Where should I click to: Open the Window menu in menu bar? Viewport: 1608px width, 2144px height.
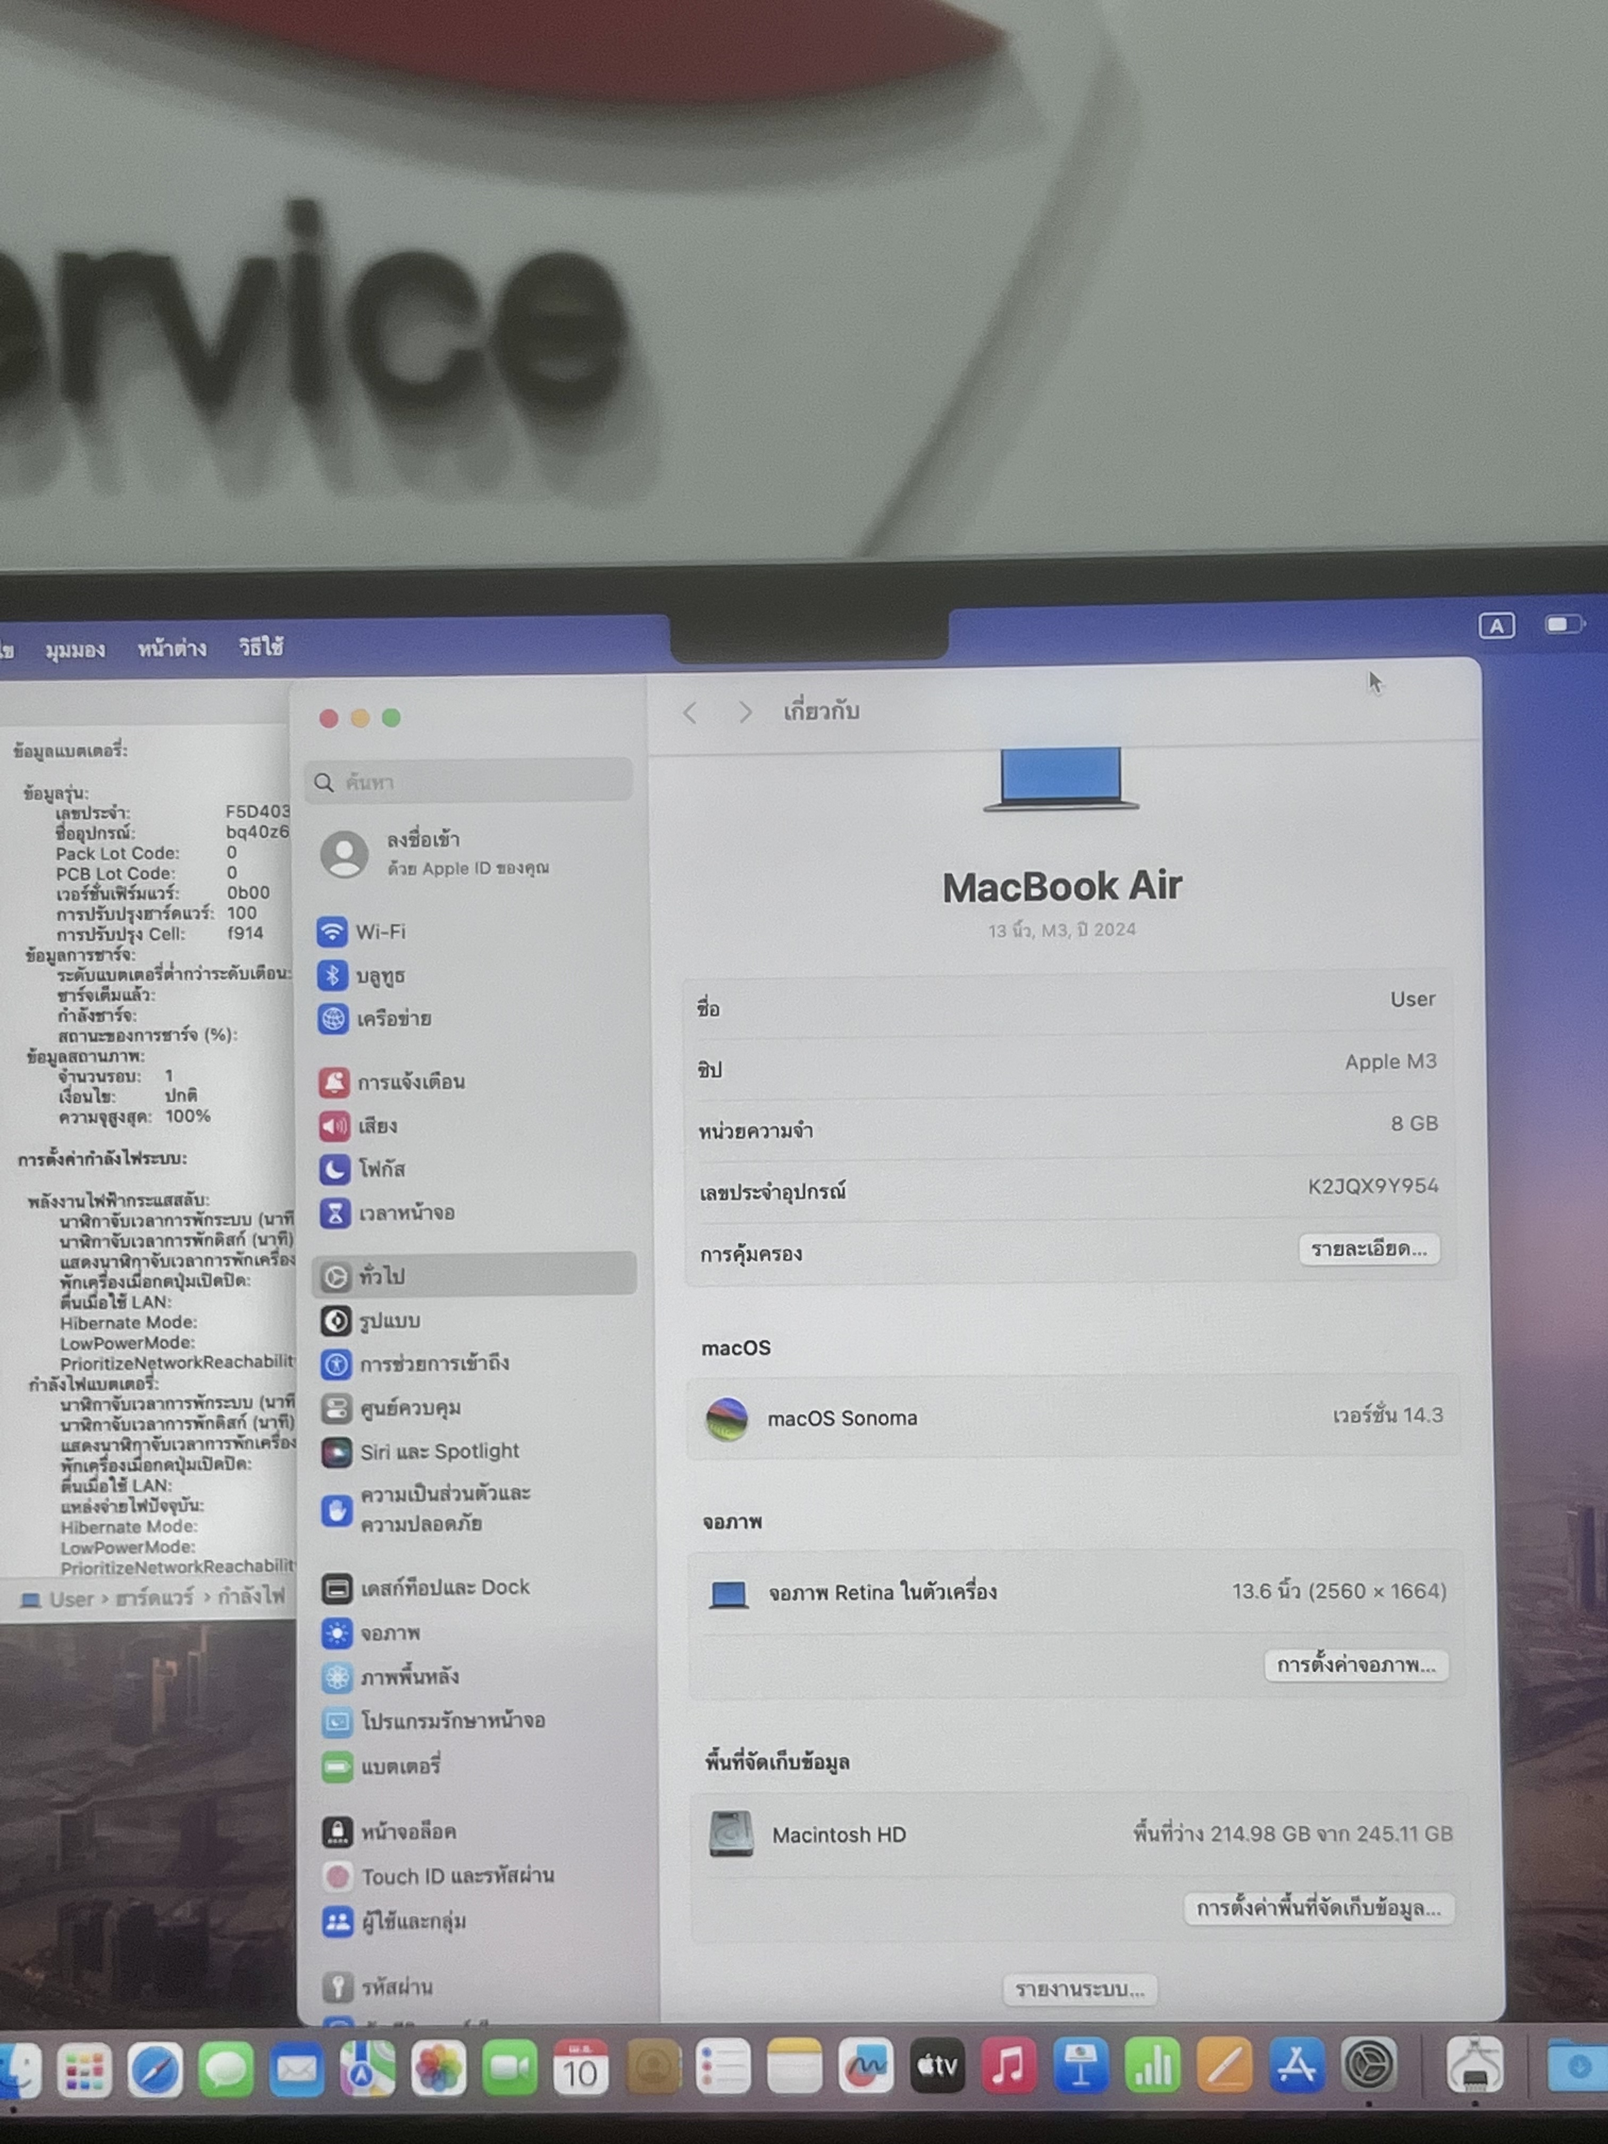(172, 648)
